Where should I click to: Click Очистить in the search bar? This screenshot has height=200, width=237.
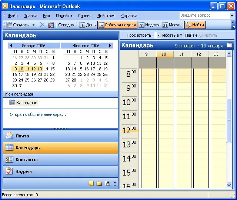coord(208,36)
